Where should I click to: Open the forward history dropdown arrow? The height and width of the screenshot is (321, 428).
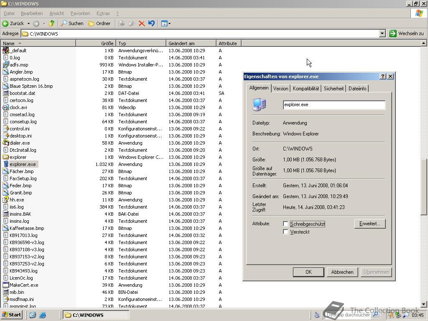coord(44,23)
